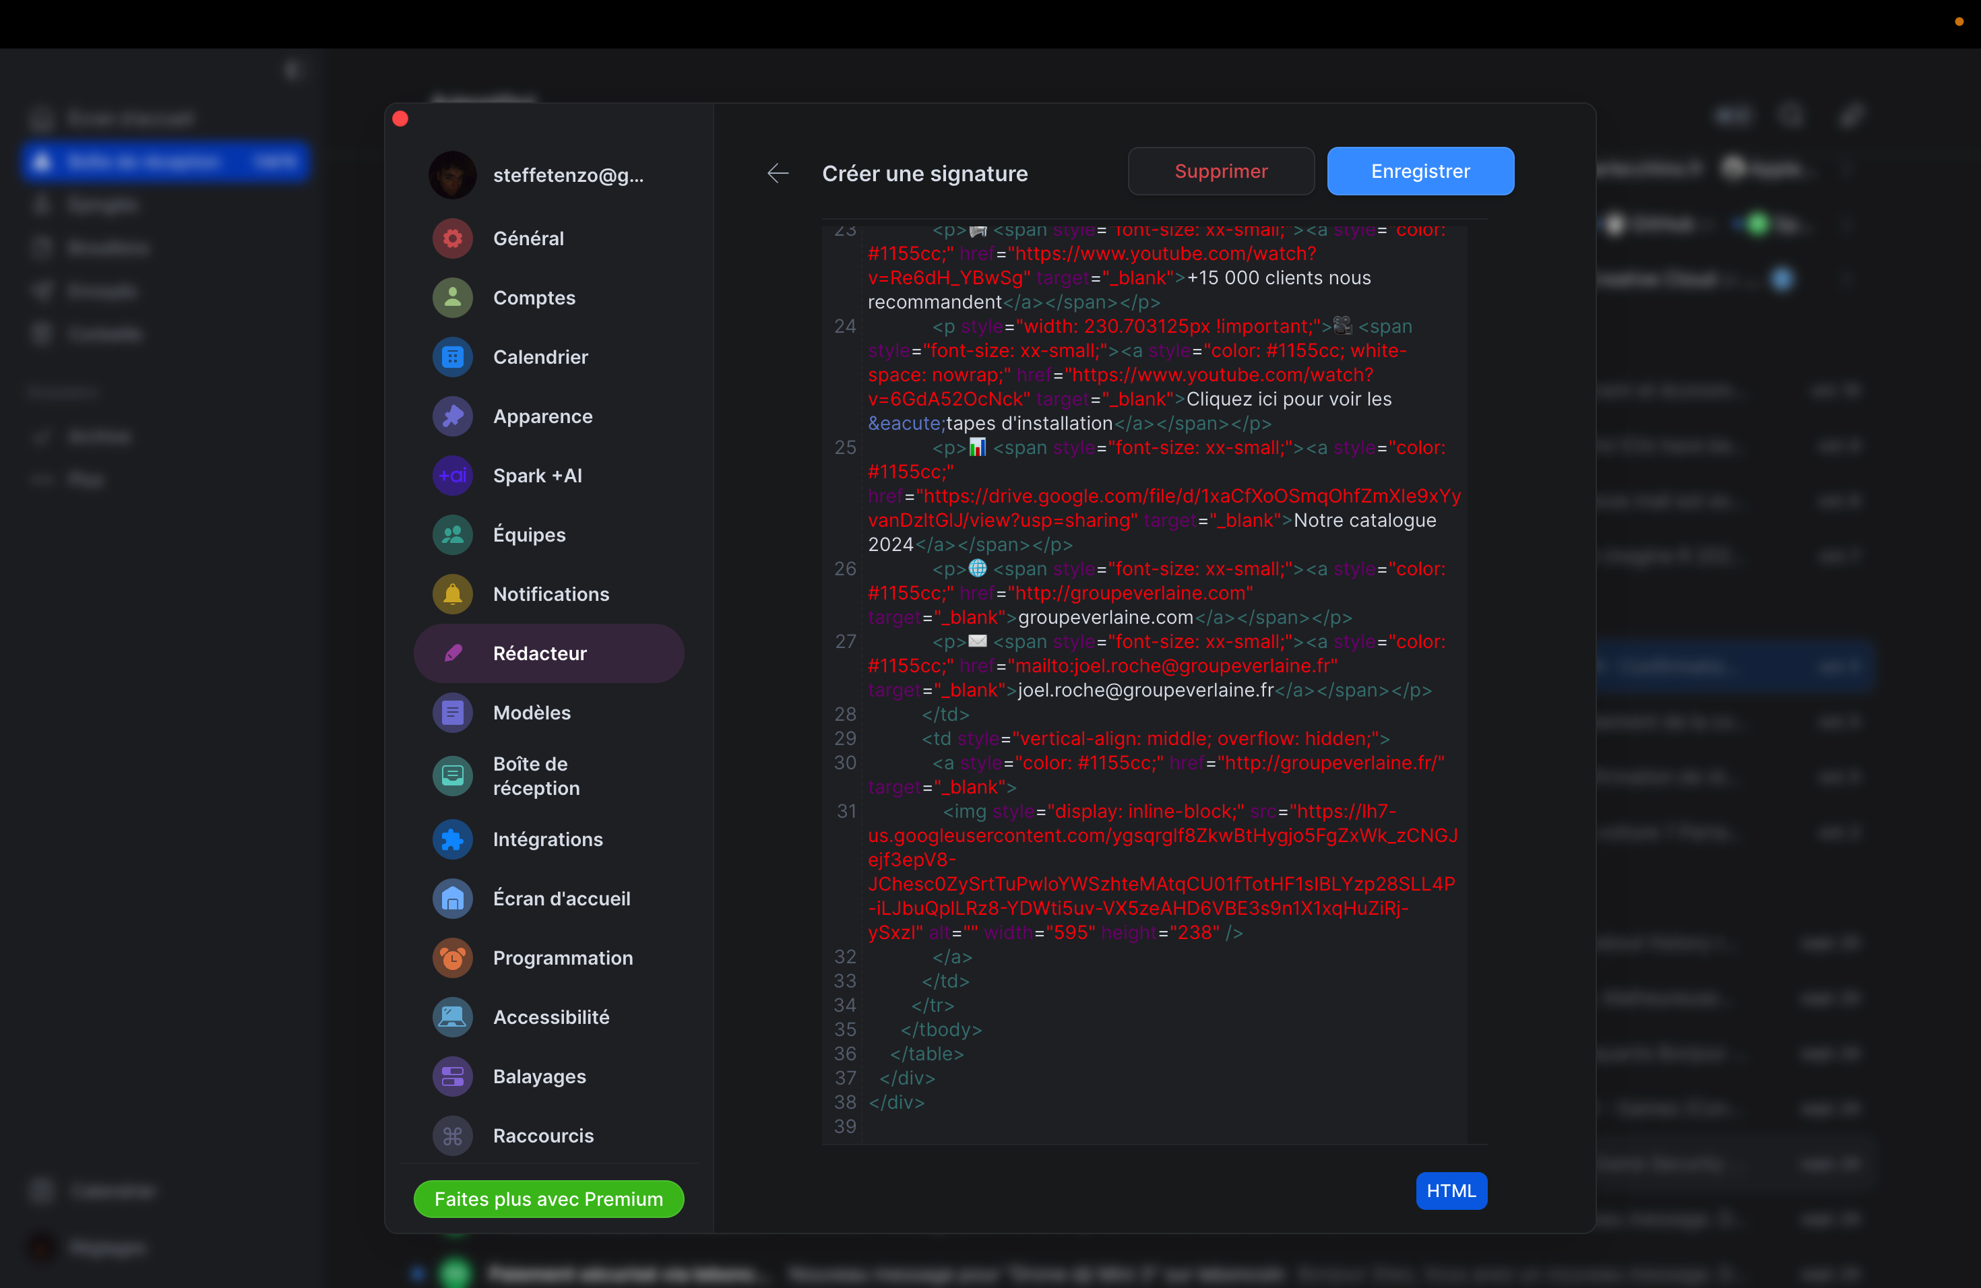Click the </tr> tag on line 34
The width and height of the screenshot is (1981, 1288).
pos(933,1005)
